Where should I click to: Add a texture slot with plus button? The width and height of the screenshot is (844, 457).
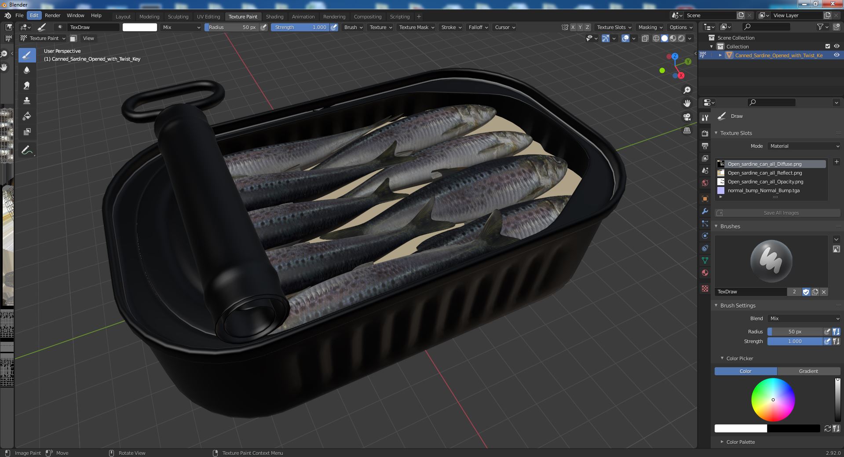click(x=837, y=162)
